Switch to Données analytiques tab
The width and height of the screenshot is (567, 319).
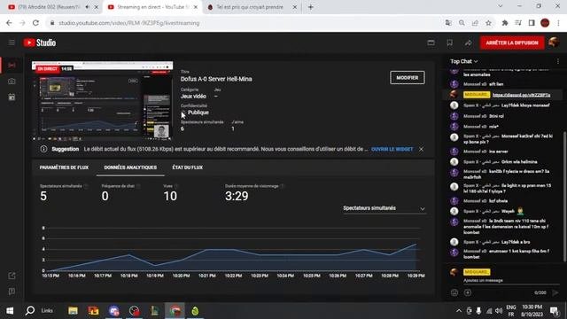[130, 167]
